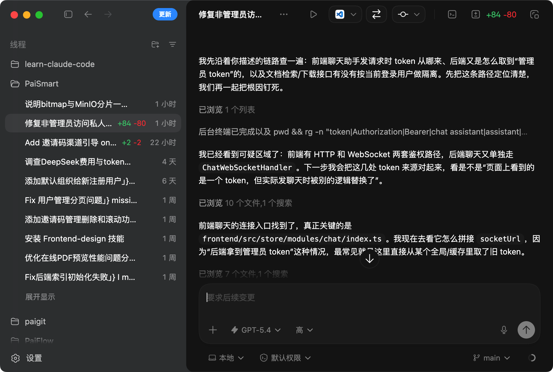Select thread 调查DeepSeek费用与token
This screenshot has height=372, width=553.
coord(78,162)
